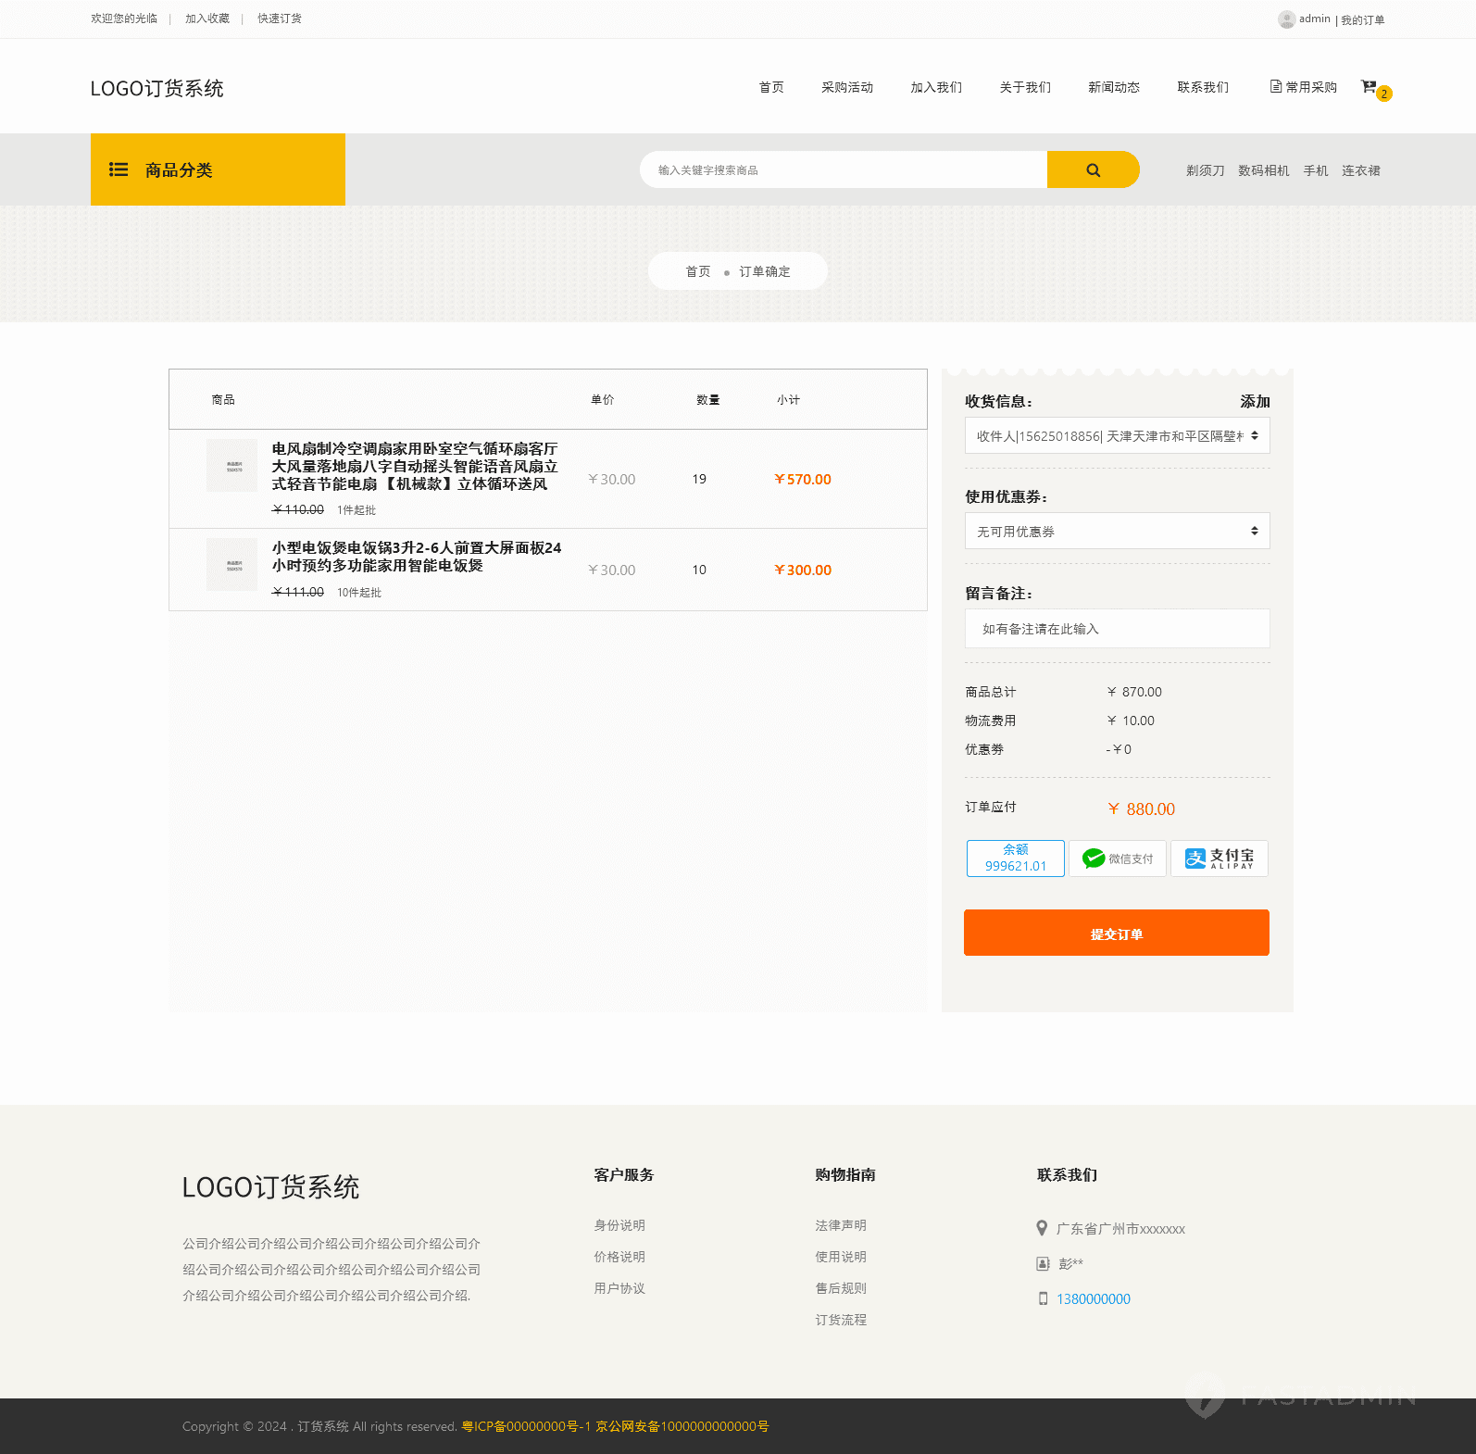Open the shipping address dropdown
Screen dimensions: 1476x1454
pos(1117,436)
